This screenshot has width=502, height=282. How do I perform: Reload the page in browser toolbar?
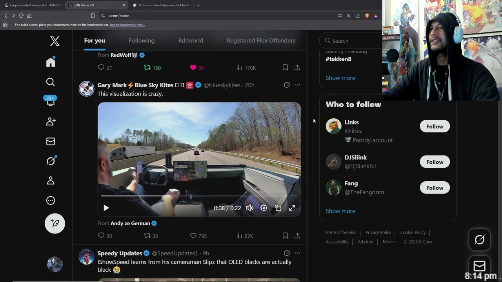click(x=21, y=16)
